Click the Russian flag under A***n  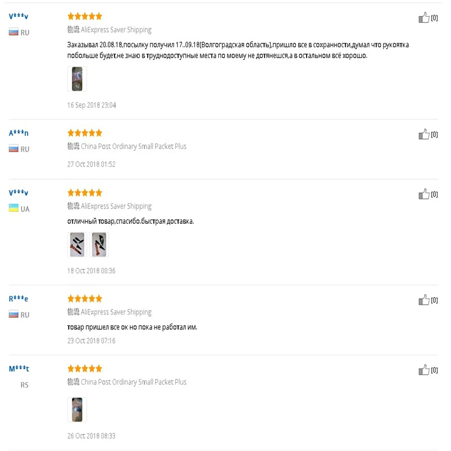pos(14,149)
